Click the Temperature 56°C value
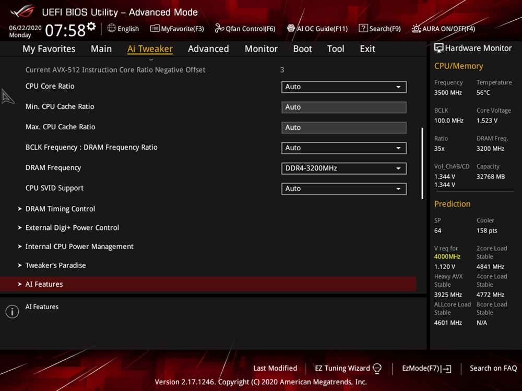 coord(483,92)
